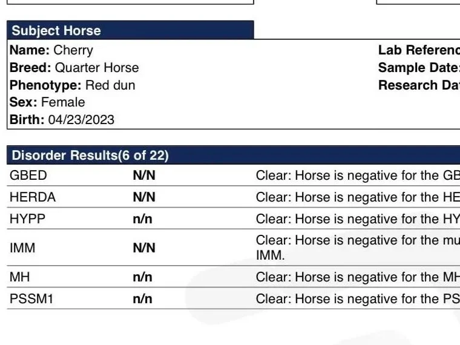Click the HERDA disorder row label

click(x=33, y=197)
